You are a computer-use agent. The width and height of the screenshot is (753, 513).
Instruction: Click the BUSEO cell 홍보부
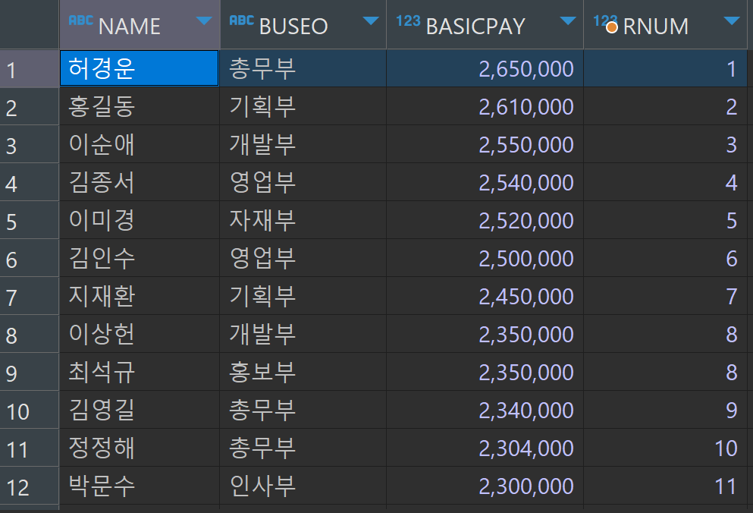(x=303, y=373)
